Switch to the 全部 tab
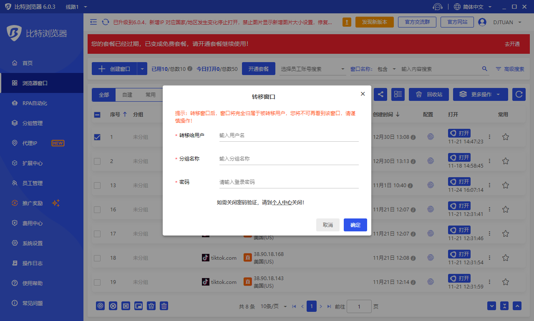The width and height of the screenshot is (534, 321). click(x=104, y=95)
